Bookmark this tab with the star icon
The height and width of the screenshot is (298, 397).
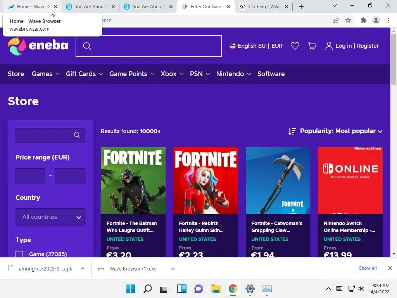pyautogui.click(x=348, y=21)
